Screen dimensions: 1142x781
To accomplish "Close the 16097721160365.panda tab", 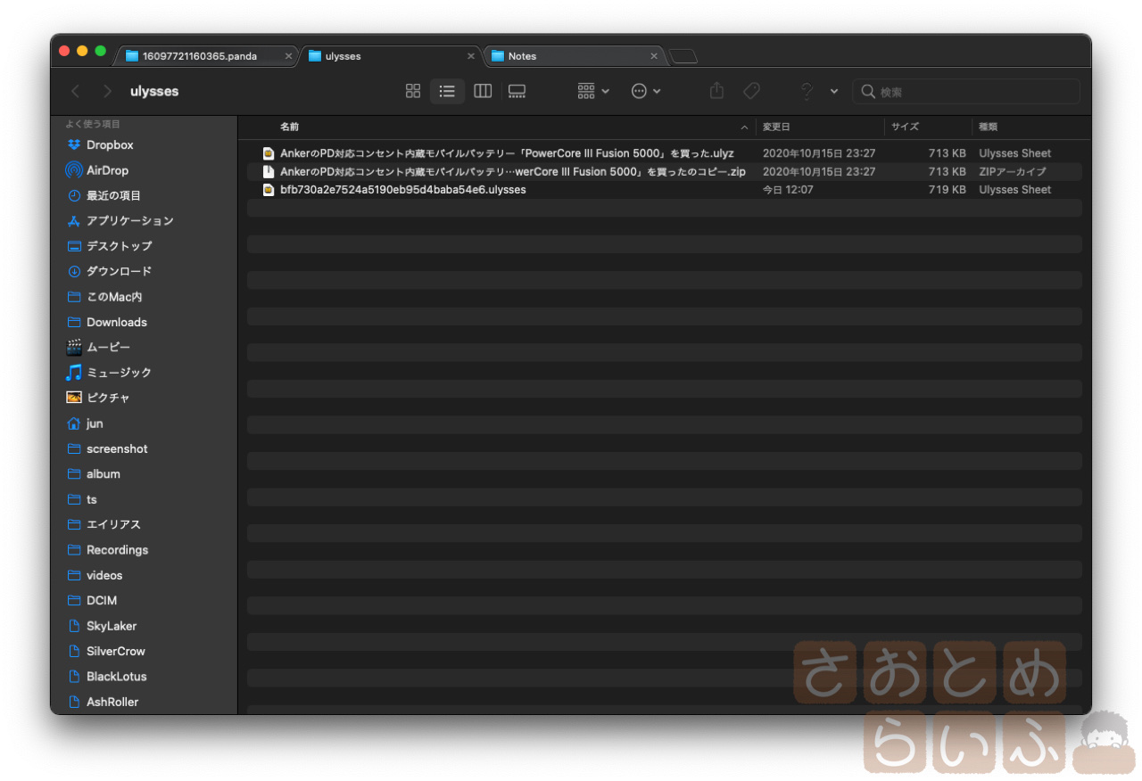I will pos(288,55).
